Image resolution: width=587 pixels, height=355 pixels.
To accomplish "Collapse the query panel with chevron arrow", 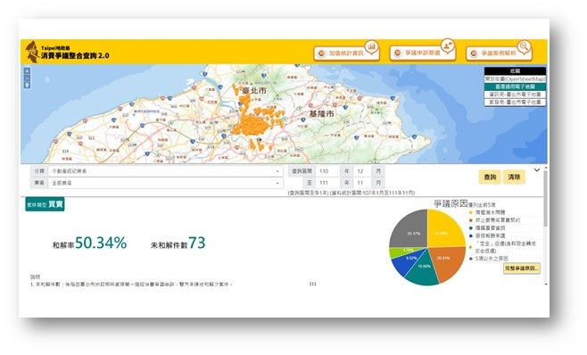I will (536, 170).
